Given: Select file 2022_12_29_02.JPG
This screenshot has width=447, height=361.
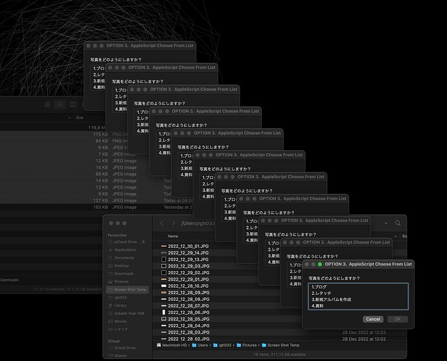Looking at the screenshot, I should click(x=188, y=273).
